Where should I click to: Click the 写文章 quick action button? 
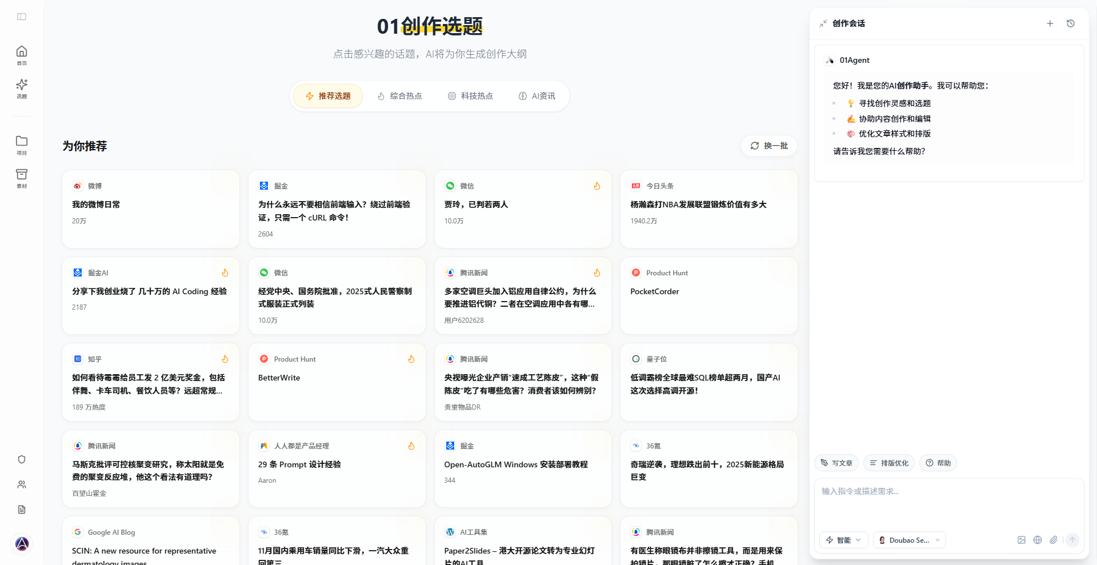tap(836, 463)
